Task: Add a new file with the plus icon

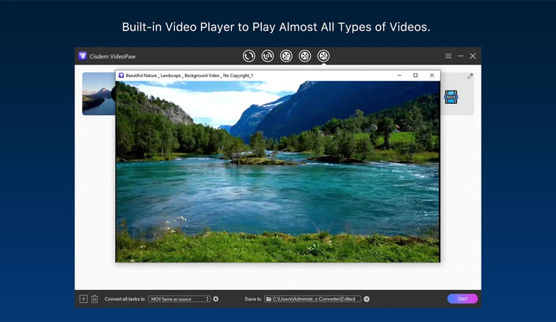Action: [83, 299]
